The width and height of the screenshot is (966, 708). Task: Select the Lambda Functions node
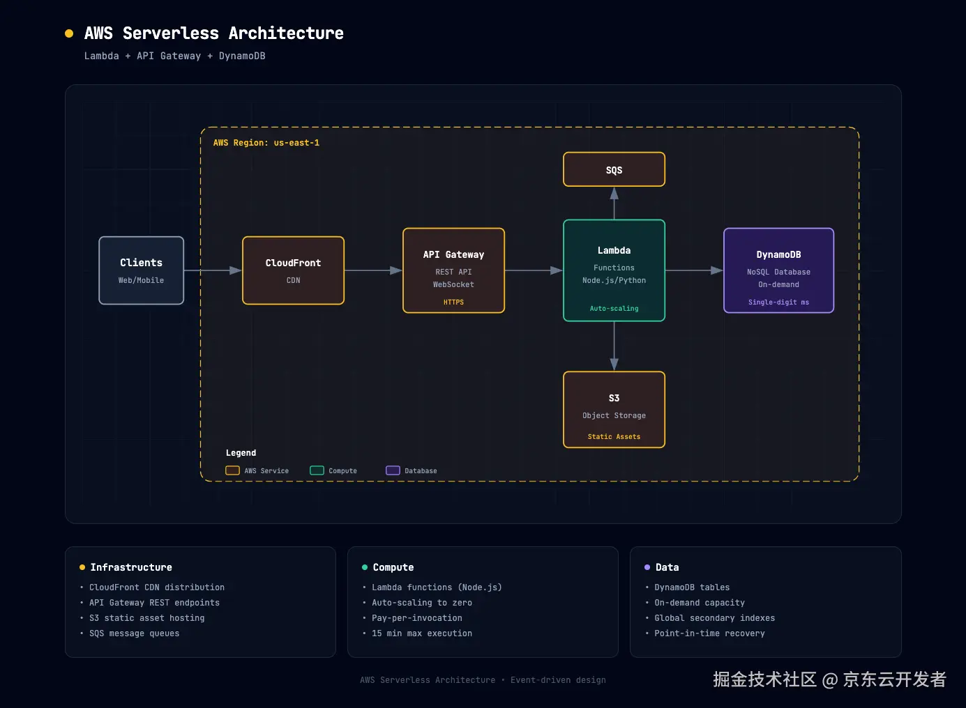pos(614,270)
